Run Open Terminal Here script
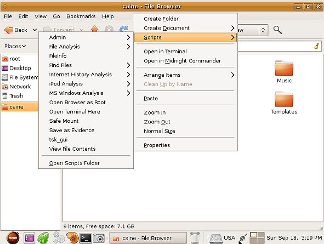 (86, 112)
